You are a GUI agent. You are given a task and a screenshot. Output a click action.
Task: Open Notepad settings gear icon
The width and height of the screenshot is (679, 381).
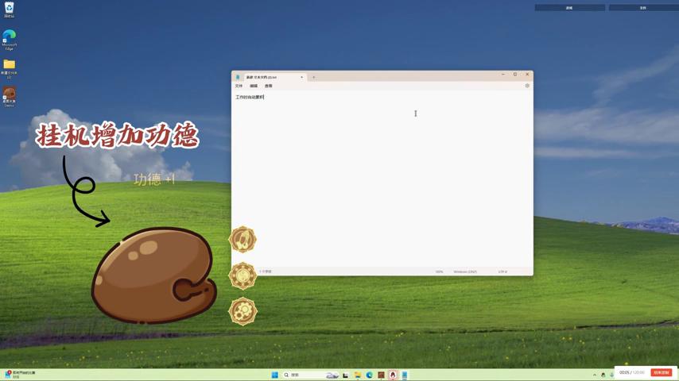pyautogui.click(x=527, y=86)
